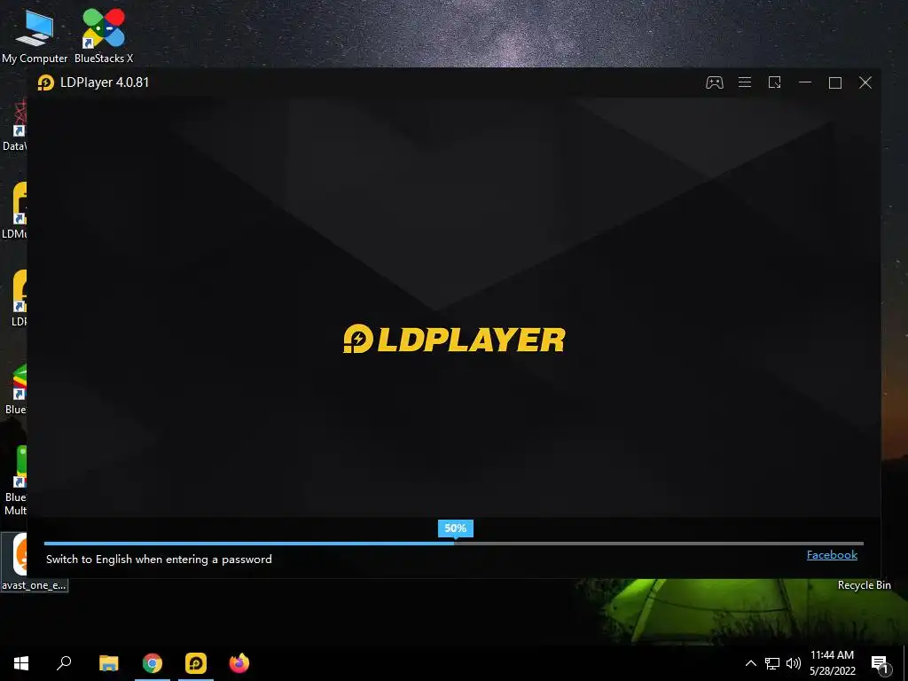
Task: Open the LDPlayer hamburger menu
Action: pyautogui.click(x=745, y=82)
